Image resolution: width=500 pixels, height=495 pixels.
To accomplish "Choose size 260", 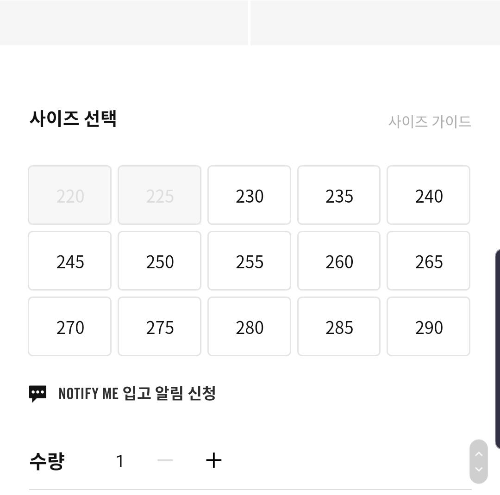I will click(x=339, y=261).
